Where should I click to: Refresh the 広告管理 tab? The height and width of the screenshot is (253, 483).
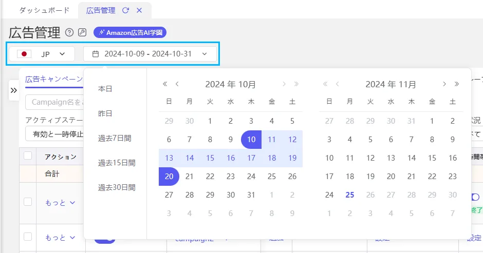coord(125,10)
